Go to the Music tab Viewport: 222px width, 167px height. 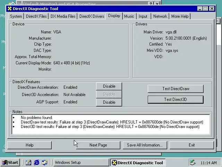pyautogui.click(x=129, y=16)
